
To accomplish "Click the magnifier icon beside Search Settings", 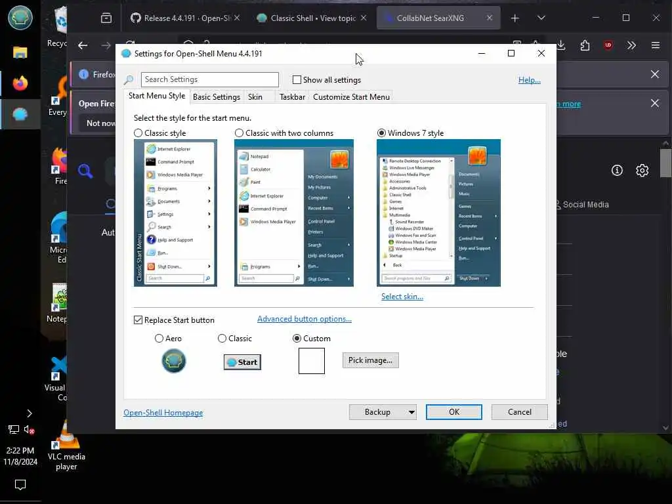I will click(x=129, y=79).
